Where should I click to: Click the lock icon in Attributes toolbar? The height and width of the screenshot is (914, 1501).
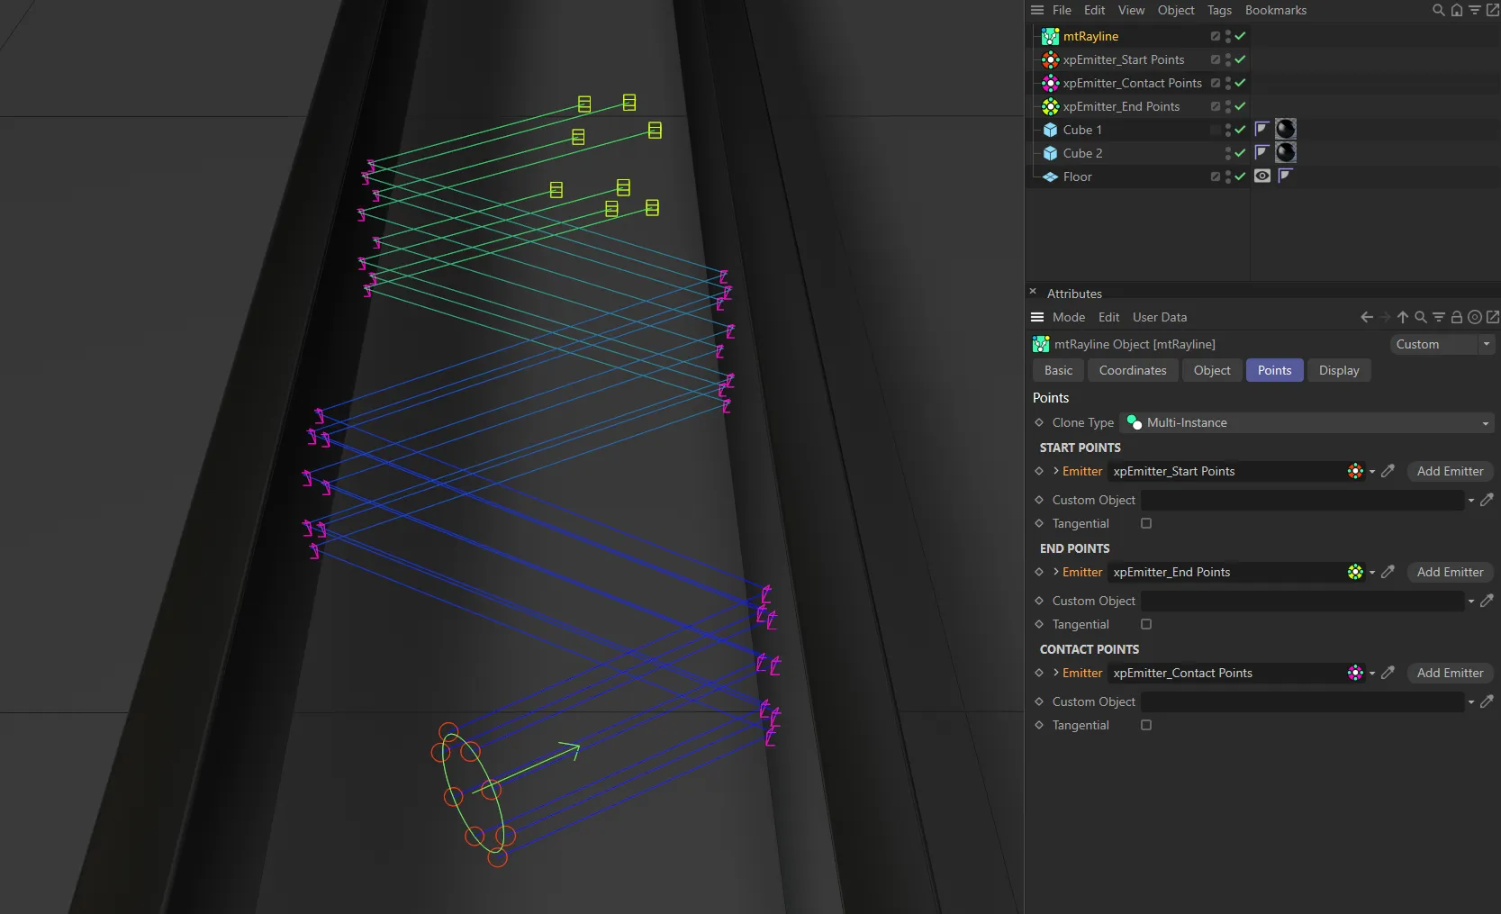[x=1455, y=317]
